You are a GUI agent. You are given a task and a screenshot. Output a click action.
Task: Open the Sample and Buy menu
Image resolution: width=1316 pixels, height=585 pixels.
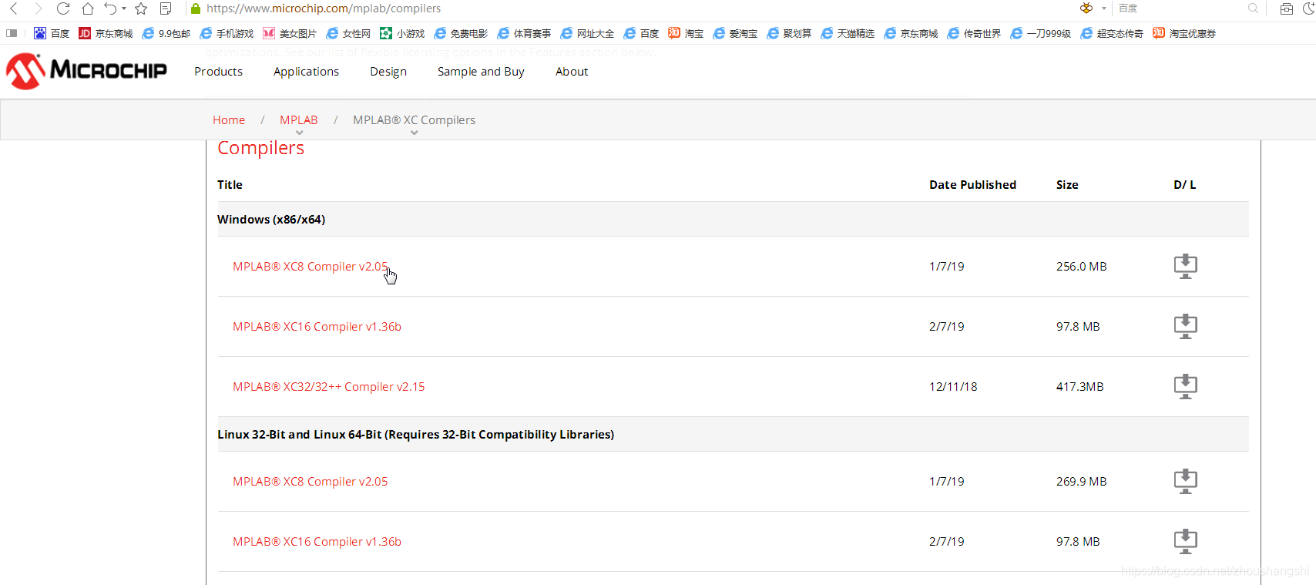(x=481, y=71)
